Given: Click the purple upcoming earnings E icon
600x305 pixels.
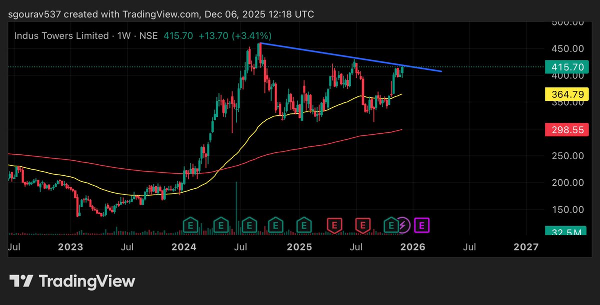Looking at the screenshot, I should [421, 225].
